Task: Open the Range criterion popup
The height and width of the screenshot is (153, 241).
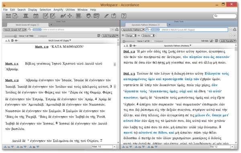Action: pyautogui.click(x=131, y=35)
